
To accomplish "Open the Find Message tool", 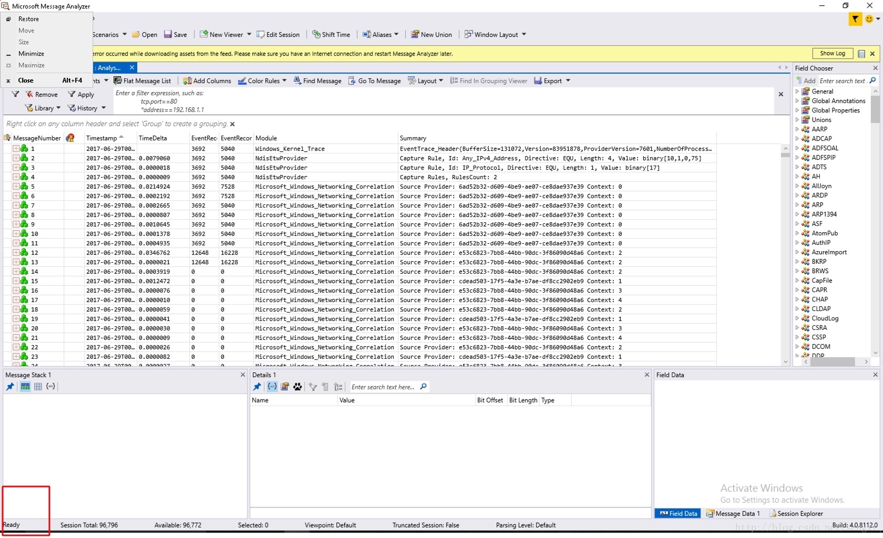I will (x=317, y=80).
